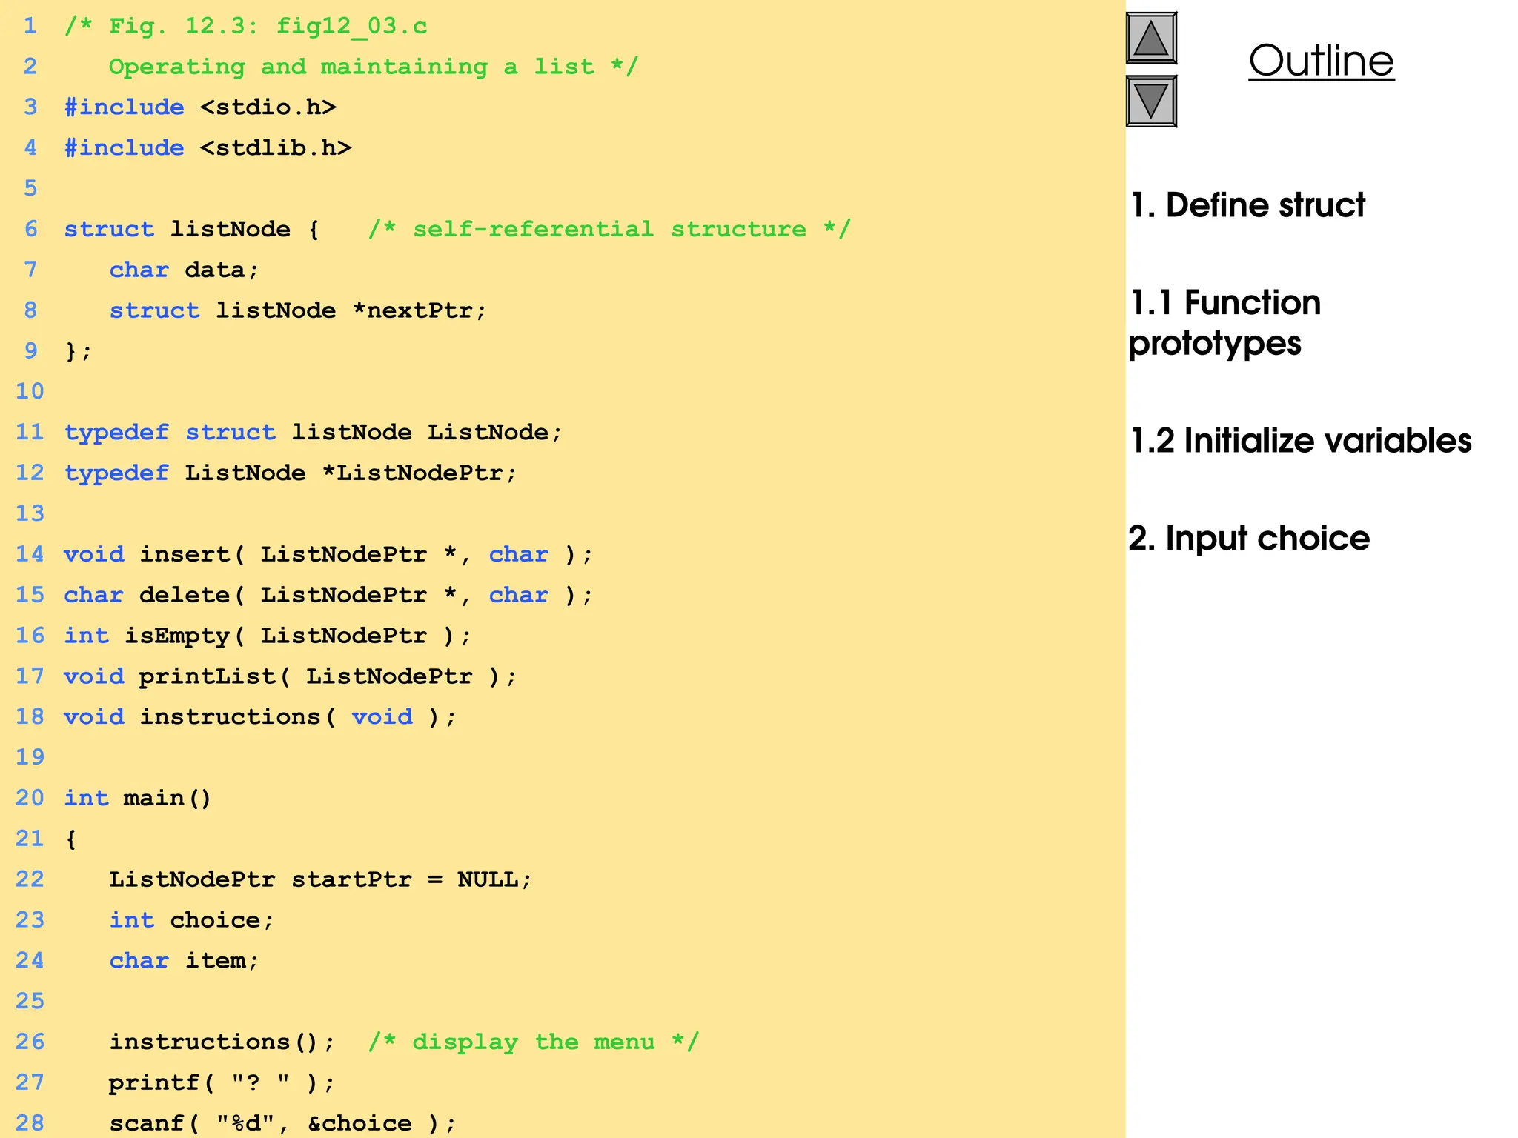Click the '#include <stdlib.h>' line

[208, 148]
